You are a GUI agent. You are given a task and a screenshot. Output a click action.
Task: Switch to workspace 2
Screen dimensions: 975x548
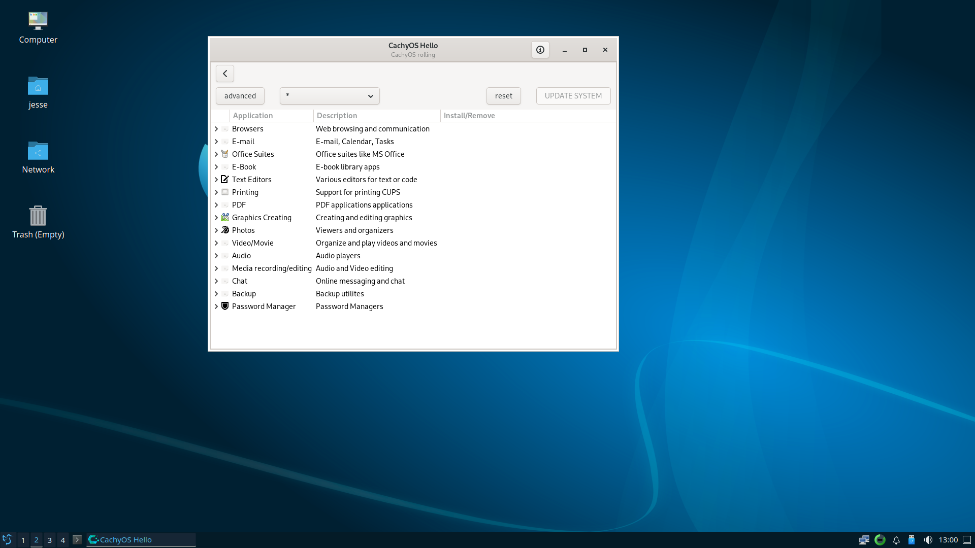click(36, 540)
